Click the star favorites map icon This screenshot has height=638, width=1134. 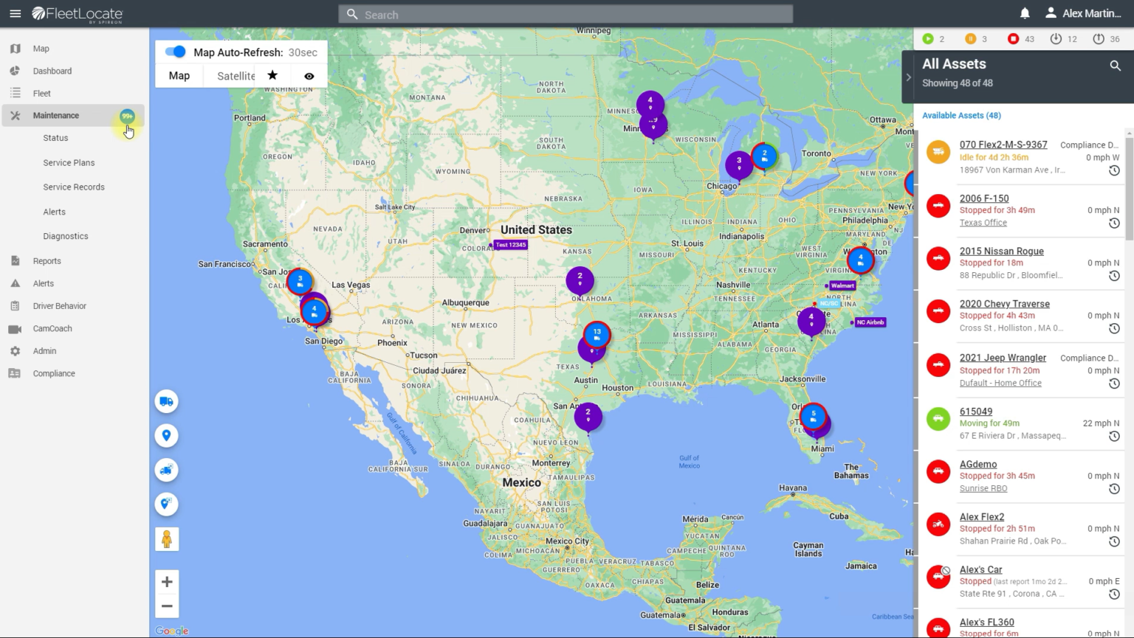(x=272, y=75)
